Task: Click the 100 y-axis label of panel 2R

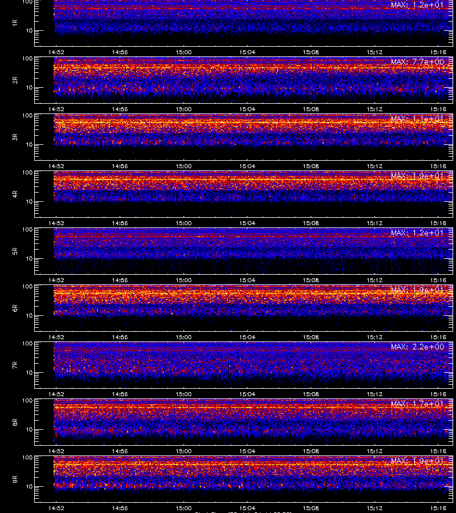Action: [27, 59]
